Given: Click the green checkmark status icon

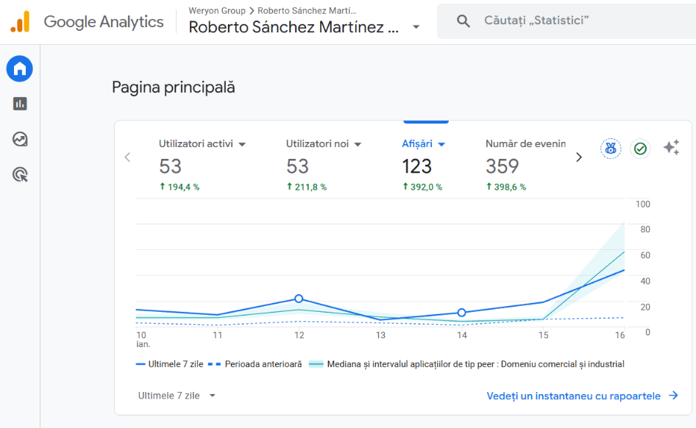Looking at the screenshot, I should tap(640, 148).
